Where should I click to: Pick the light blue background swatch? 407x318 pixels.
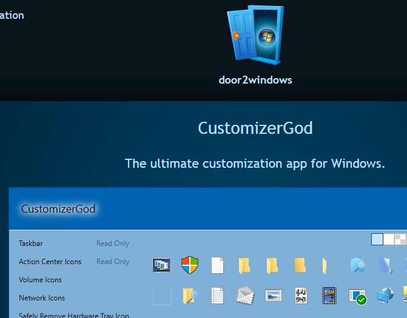click(377, 239)
